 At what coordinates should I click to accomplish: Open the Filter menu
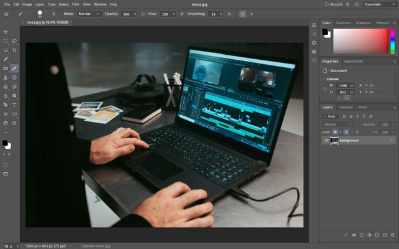pyautogui.click(x=75, y=4)
